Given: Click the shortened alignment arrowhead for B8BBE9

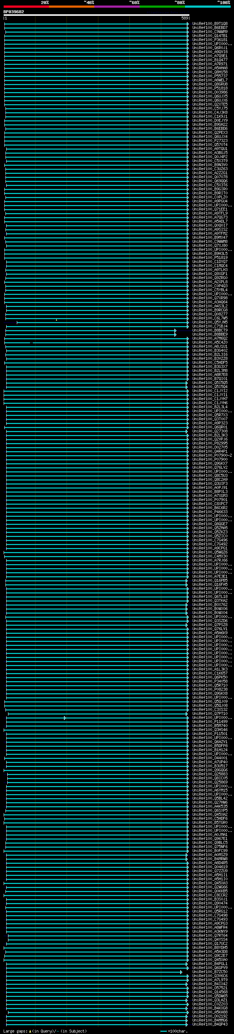Looking at the screenshot, I should pyautogui.click(x=175, y=335).
